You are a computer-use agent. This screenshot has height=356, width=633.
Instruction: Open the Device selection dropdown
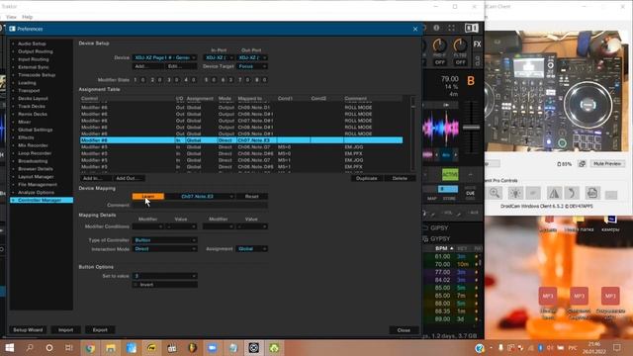point(164,57)
